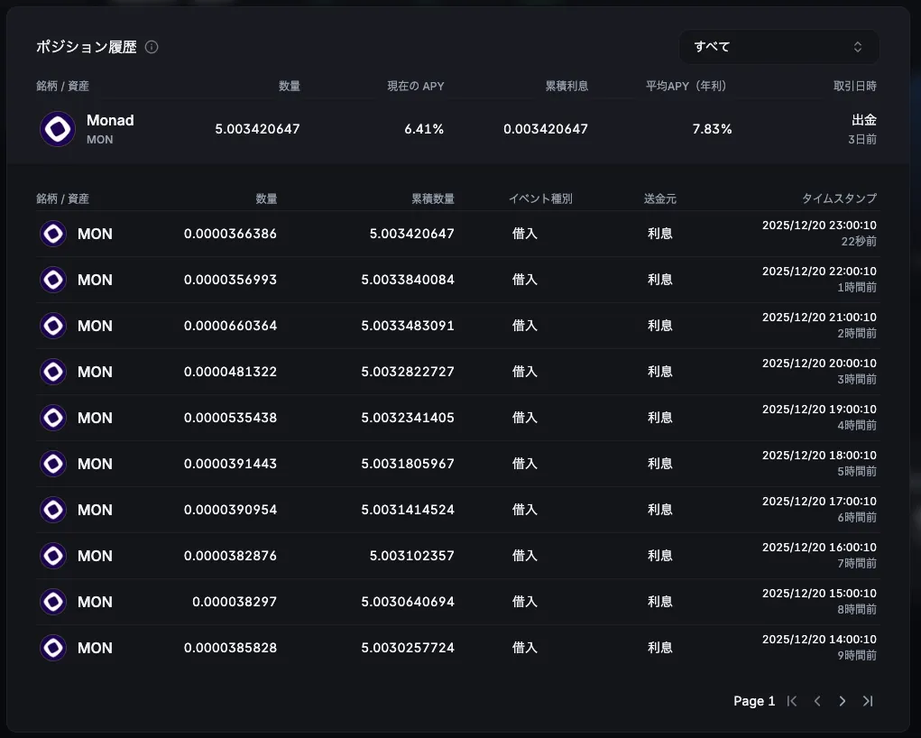Click the Monad token logo in summary

58,129
